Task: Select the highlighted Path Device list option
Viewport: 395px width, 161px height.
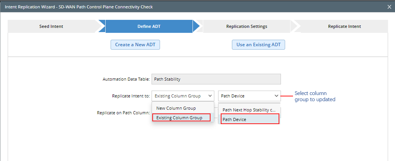Action: pyautogui.click(x=250, y=119)
